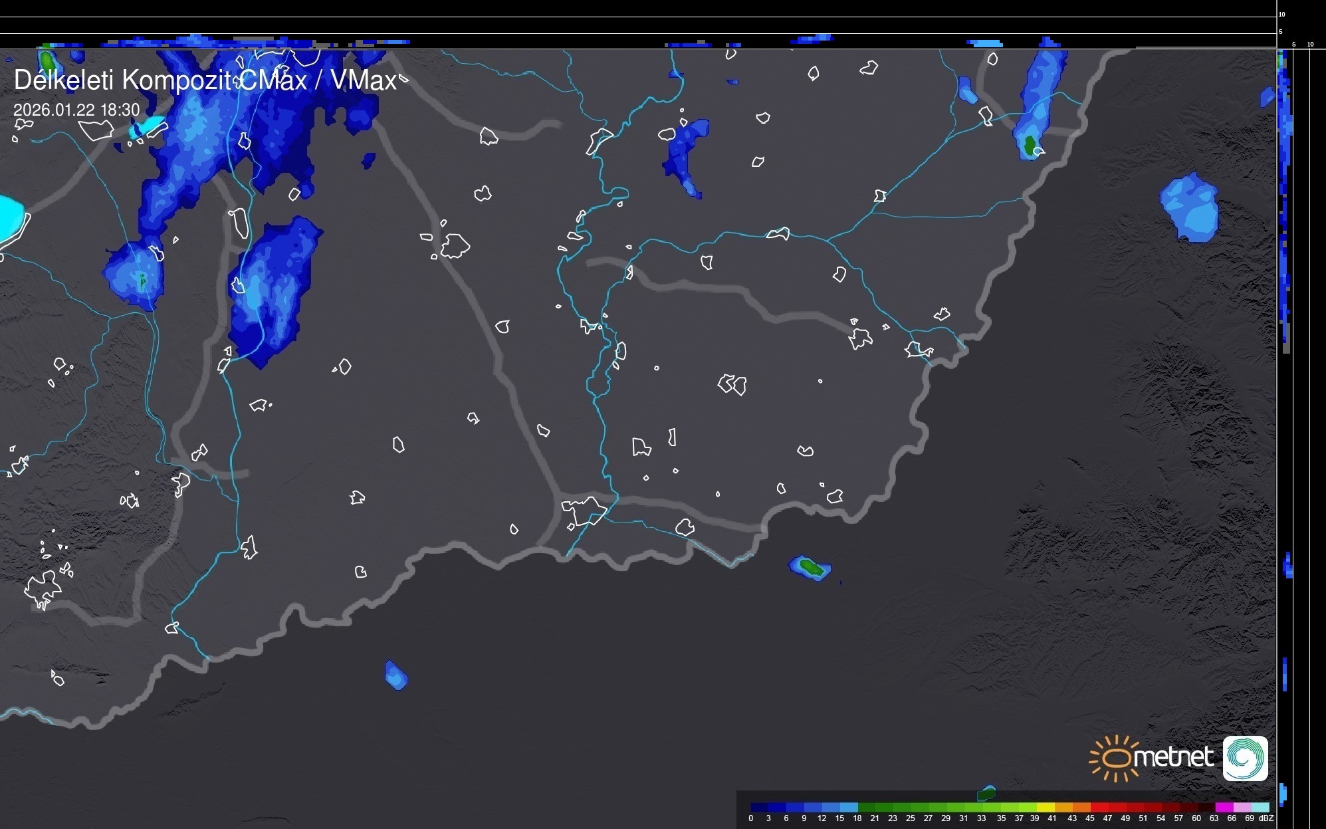The height and width of the screenshot is (829, 1326).
Task: Click the 2026.01.22 18:30 timestamp
Action: click(x=76, y=110)
